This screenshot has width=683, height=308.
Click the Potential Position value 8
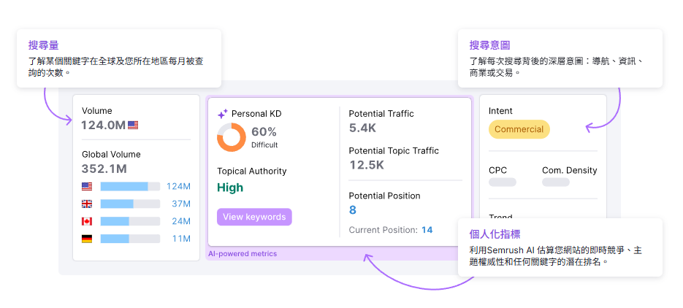click(352, 210)
